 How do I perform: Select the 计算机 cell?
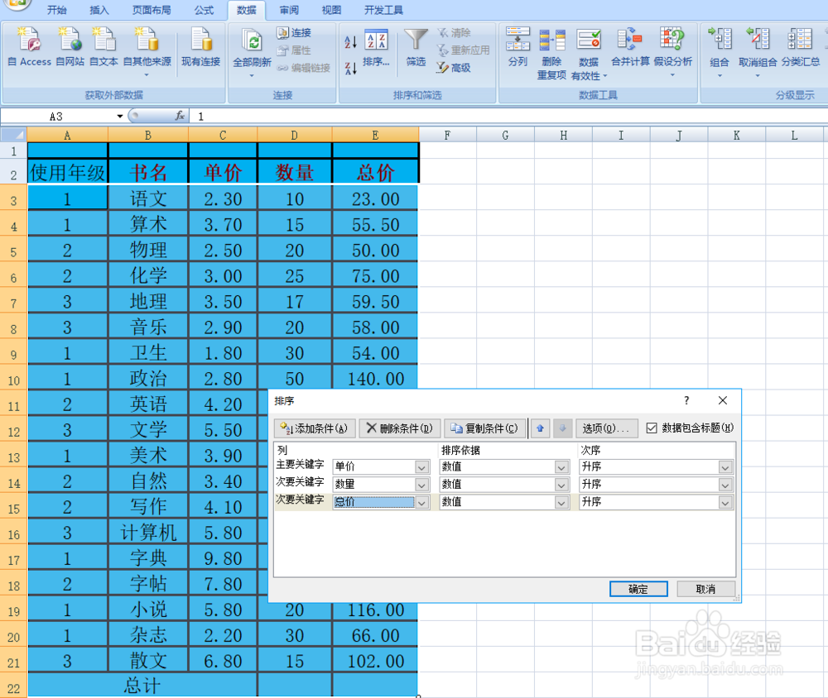click(x=148, y=533)
